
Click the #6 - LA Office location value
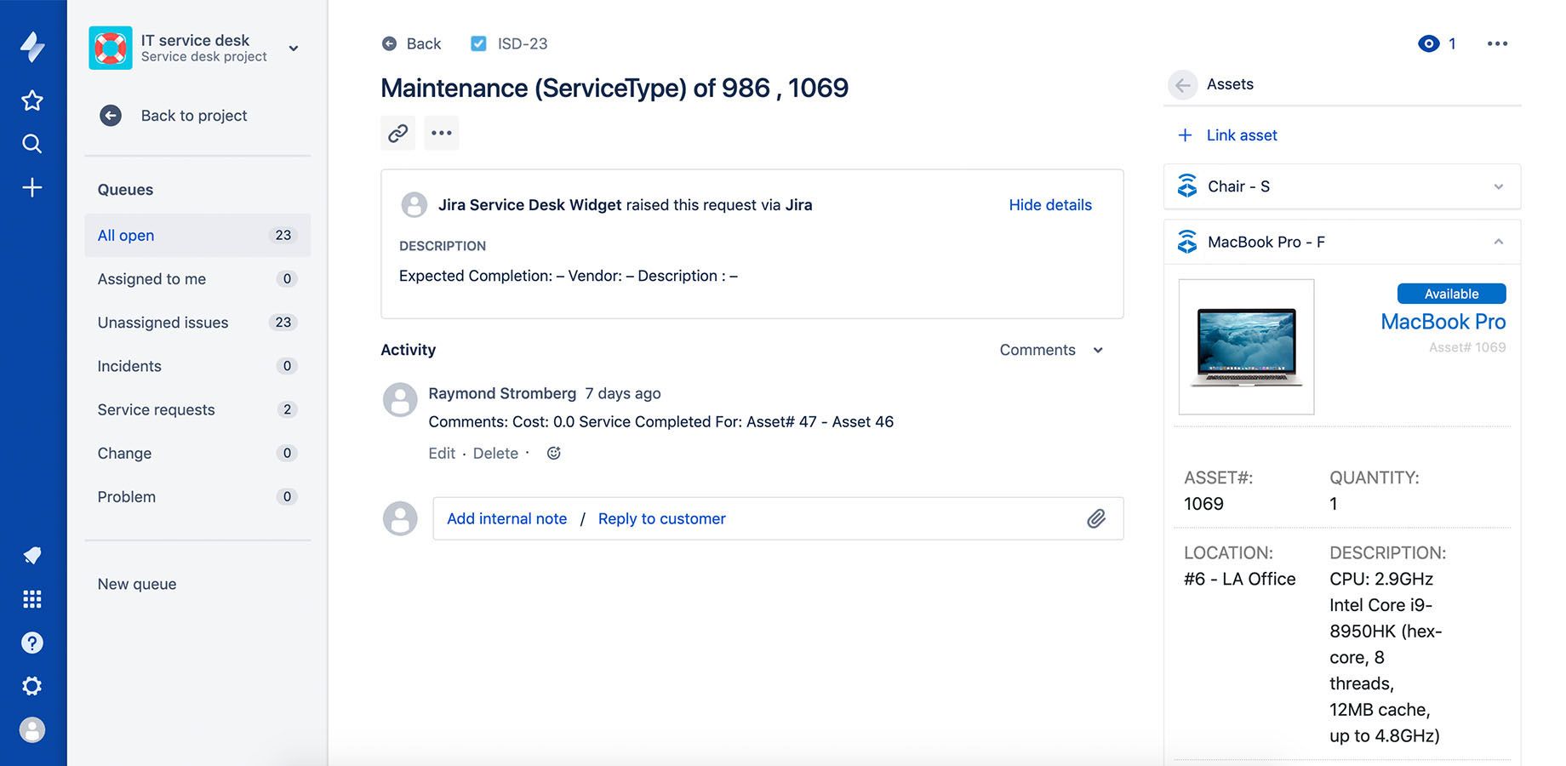click(x=1239, y=579)
